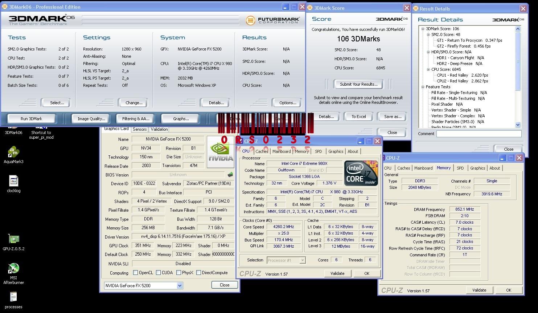Click the Result Details scroll down arrow
The height and width of the screenshot is (313, 538).
click(x=518, y=125)
